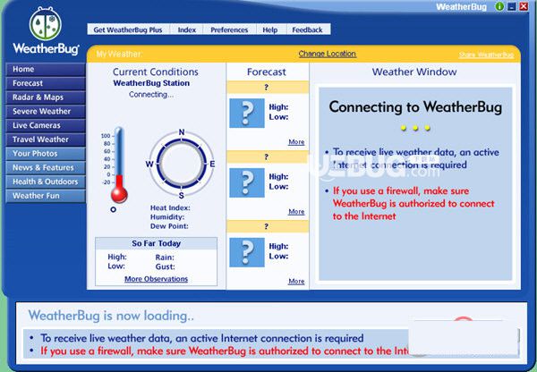537x372 pixels.
Task: Click the thermometer gauge
Action: click(x=118, y=165)
